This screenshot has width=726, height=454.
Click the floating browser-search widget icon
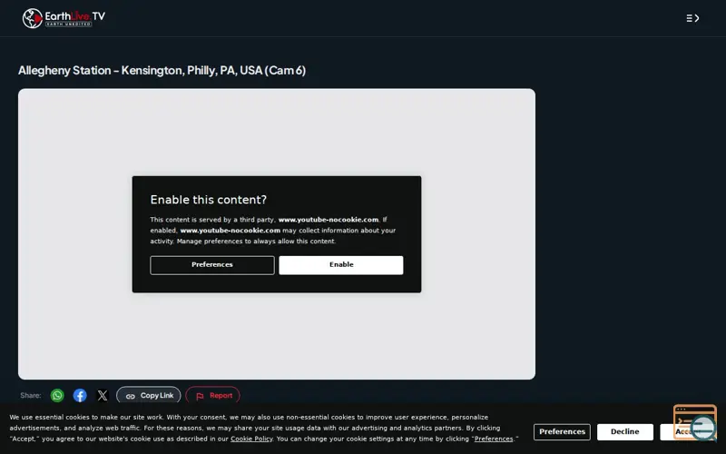click(695, 422)
